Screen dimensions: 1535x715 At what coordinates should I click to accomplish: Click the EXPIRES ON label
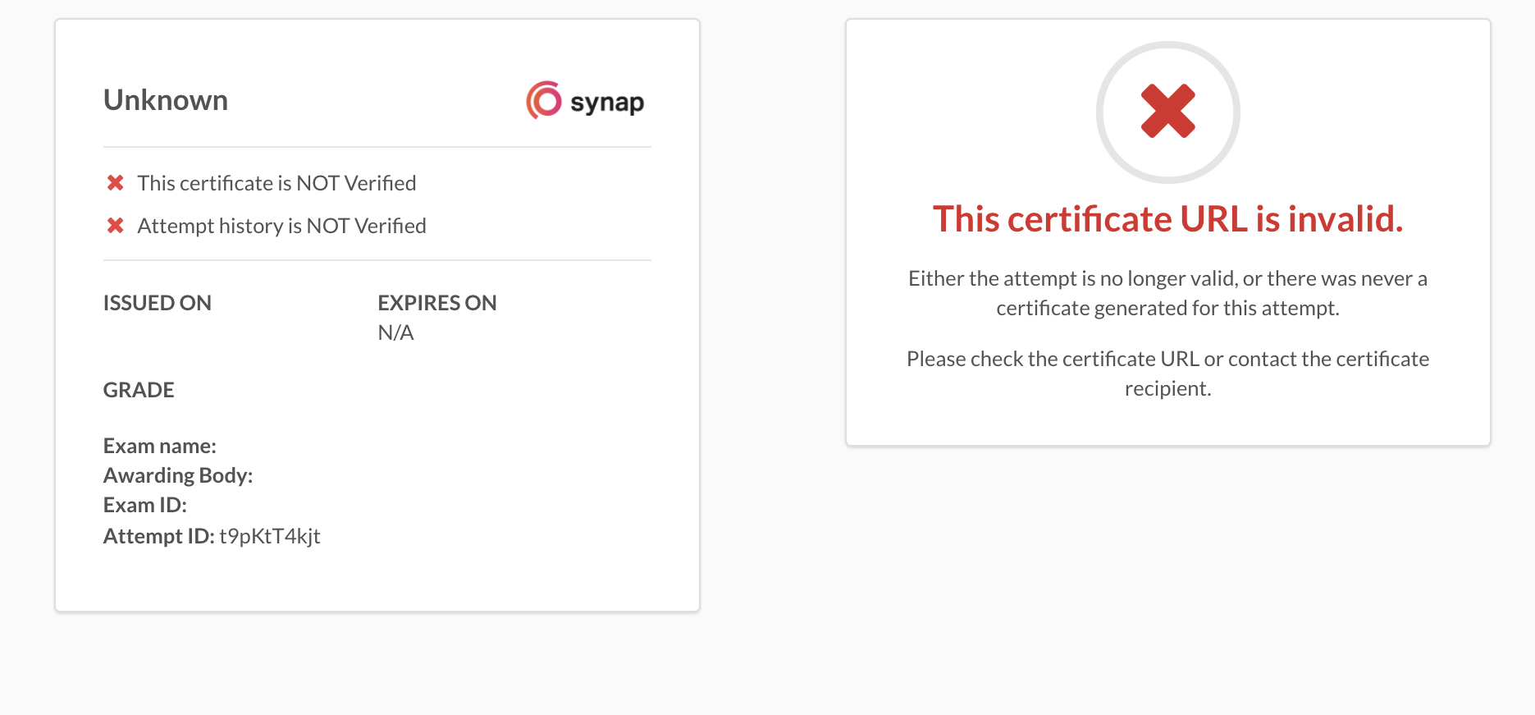point(437,303)
